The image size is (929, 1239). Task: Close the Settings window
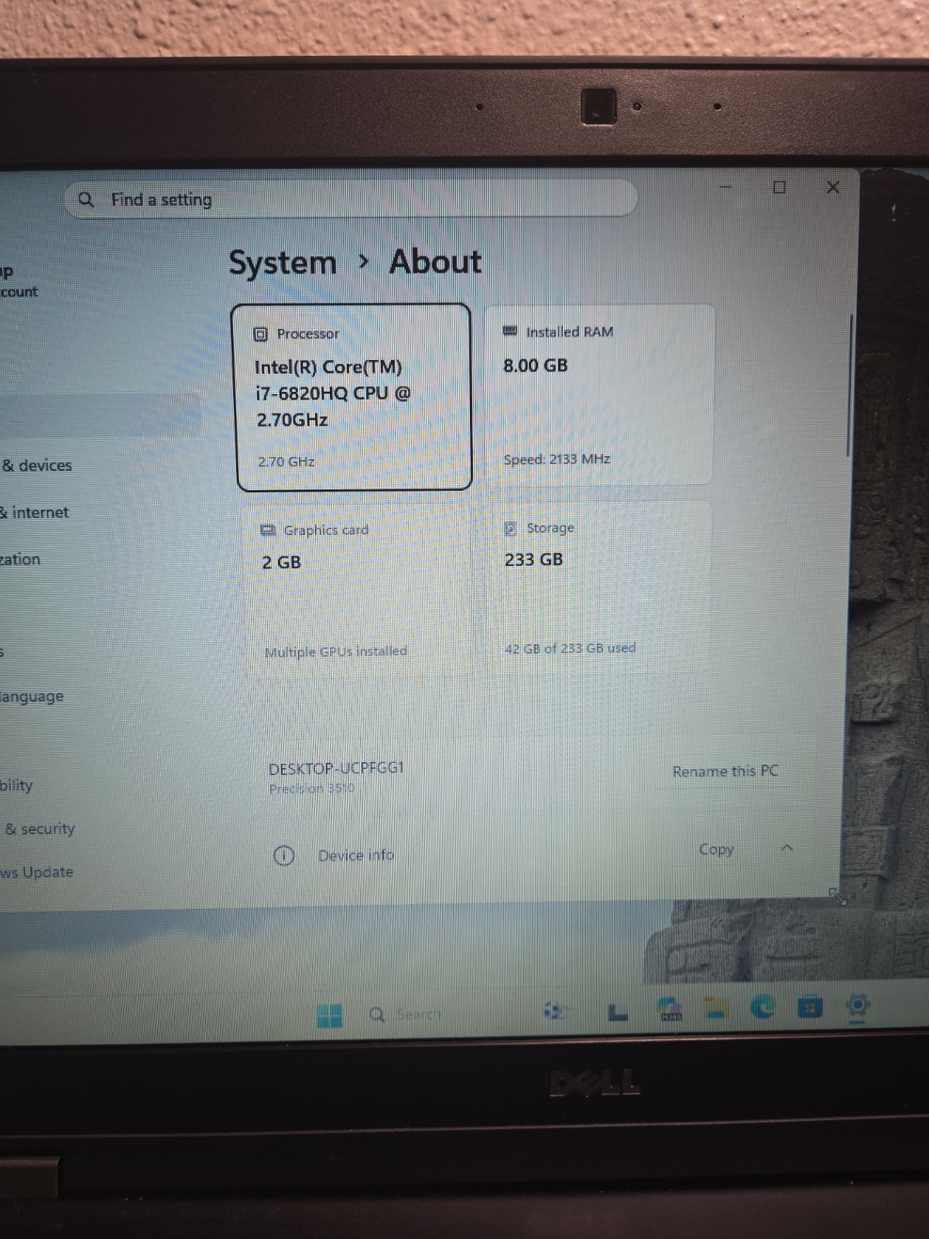[833, 187]
